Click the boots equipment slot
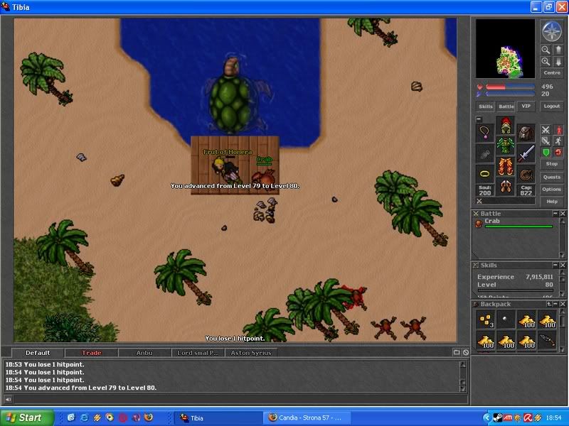The image size is (569, 426). point(506,186)
